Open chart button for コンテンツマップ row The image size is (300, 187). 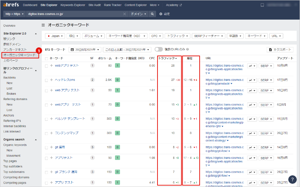point(252,133)
